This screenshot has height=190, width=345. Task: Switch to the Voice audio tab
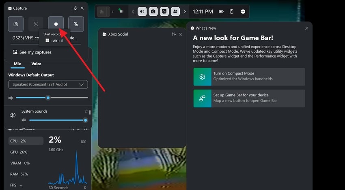click(x=36, y=64)
